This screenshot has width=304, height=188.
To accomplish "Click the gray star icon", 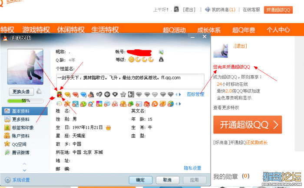I will 123,94.
